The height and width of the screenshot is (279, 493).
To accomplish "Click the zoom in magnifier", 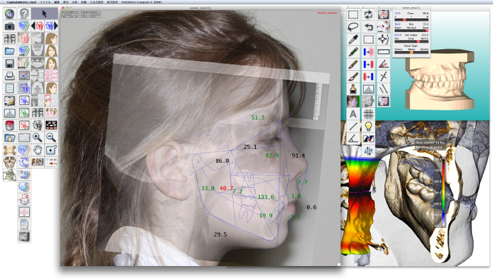I will [x=38, y=137].
